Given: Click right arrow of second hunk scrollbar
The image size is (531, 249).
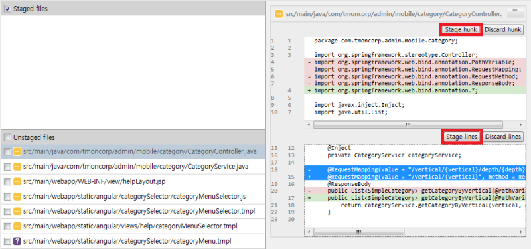Looking at the screenshot, I should tap(521, 232).
